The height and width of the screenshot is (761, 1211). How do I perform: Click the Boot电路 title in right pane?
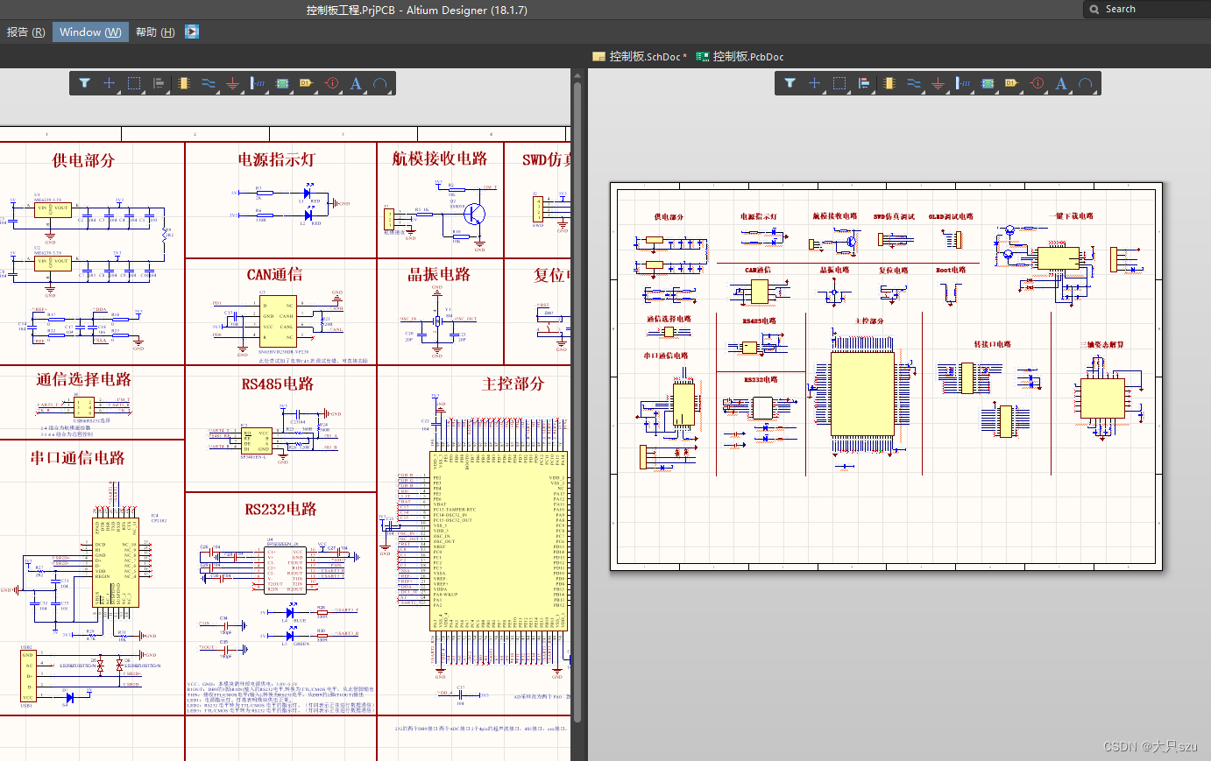(x=951, y=270)
